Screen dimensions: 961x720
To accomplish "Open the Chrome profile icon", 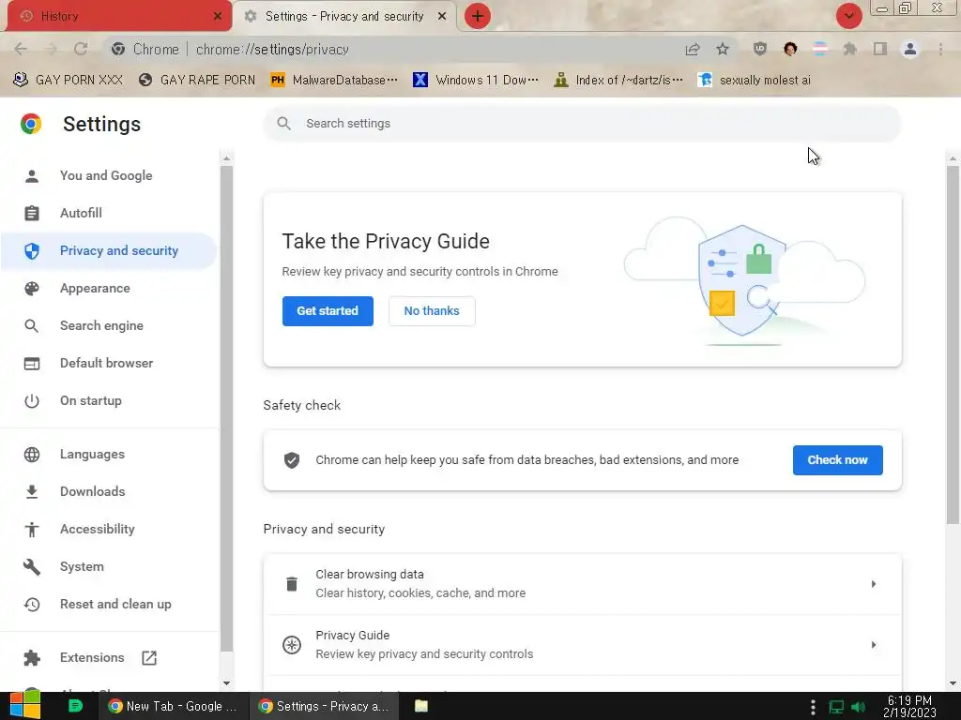I will pos(910,49).
